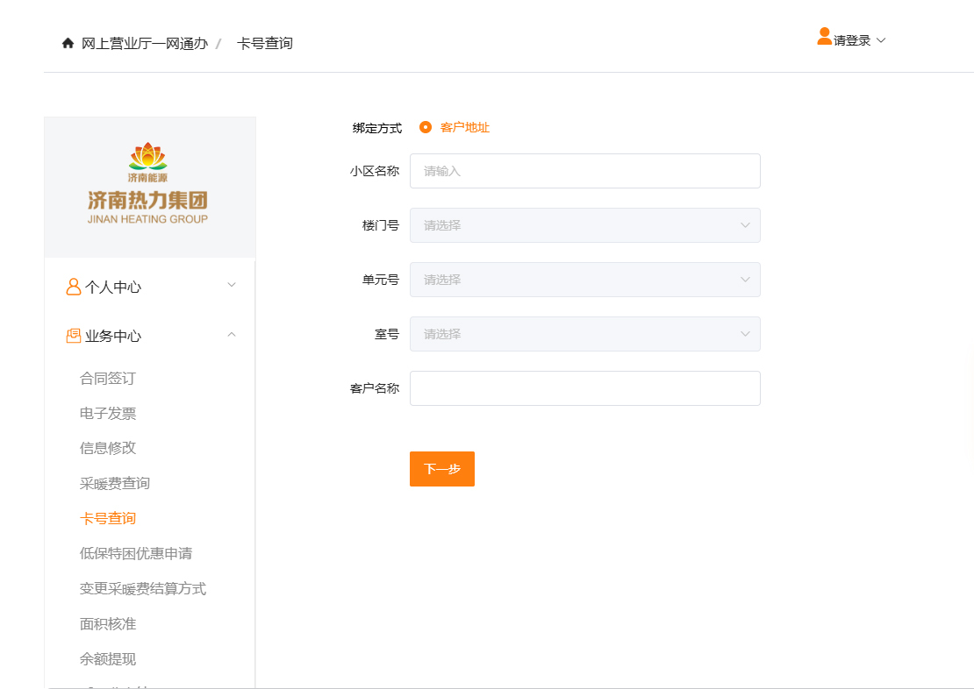Click the 个人中心 person icon
Screen dimensions: 974x689
pos(74,287)
